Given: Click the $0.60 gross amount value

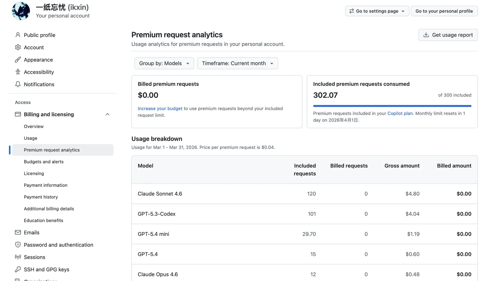Looking at the screenshot, I should click(x=413, y=254).
